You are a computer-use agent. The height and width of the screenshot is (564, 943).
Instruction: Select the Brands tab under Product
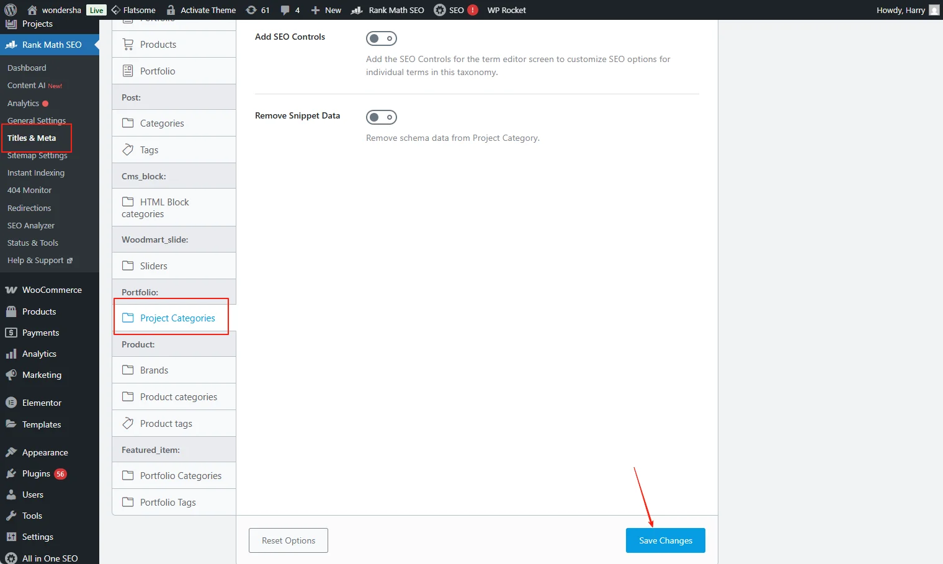[x=174, y=370]
